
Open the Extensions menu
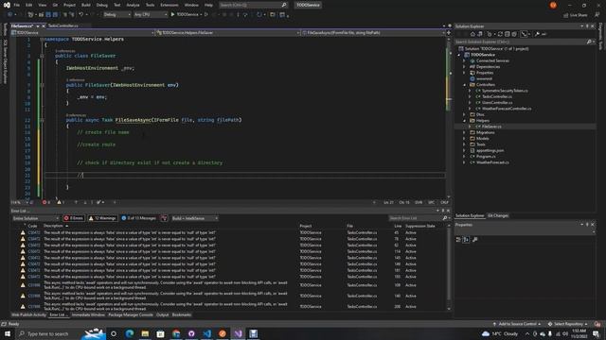pos(169,5)
